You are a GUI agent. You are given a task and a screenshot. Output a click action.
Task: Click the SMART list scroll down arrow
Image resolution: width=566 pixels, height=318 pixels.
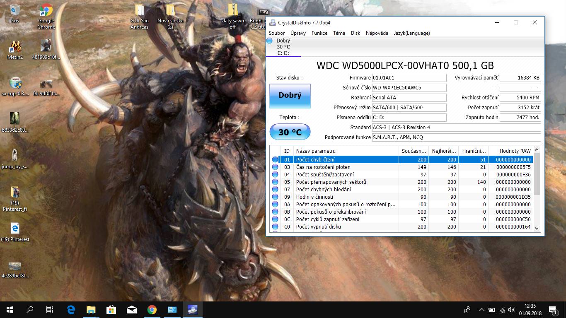tap(537, 228)
